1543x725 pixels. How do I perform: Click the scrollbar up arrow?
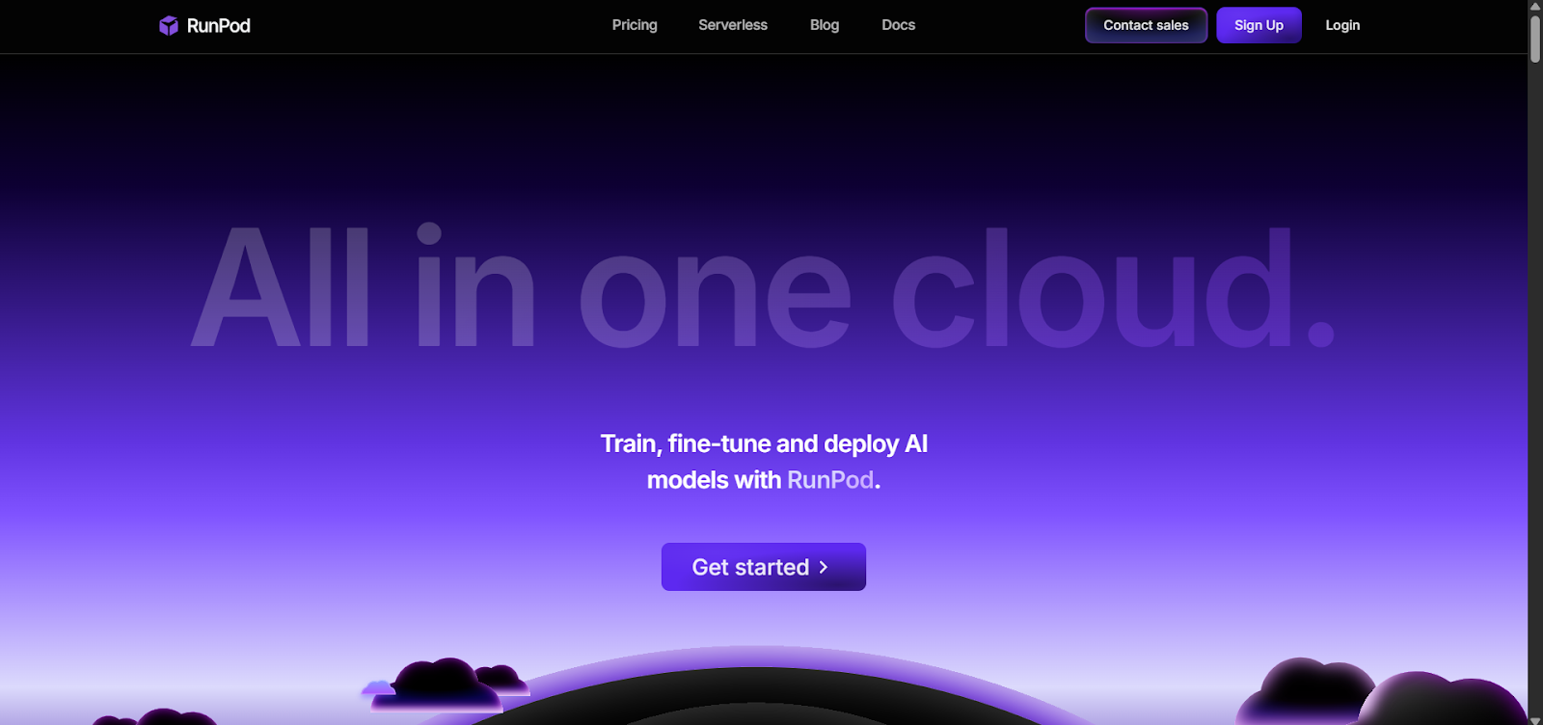point(1535,6)
